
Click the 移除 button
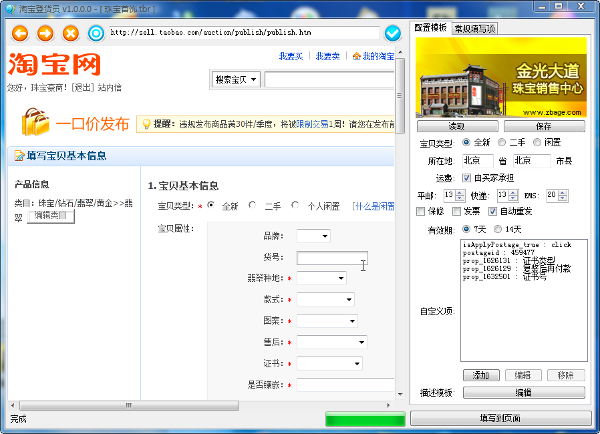tap(566, 375)
